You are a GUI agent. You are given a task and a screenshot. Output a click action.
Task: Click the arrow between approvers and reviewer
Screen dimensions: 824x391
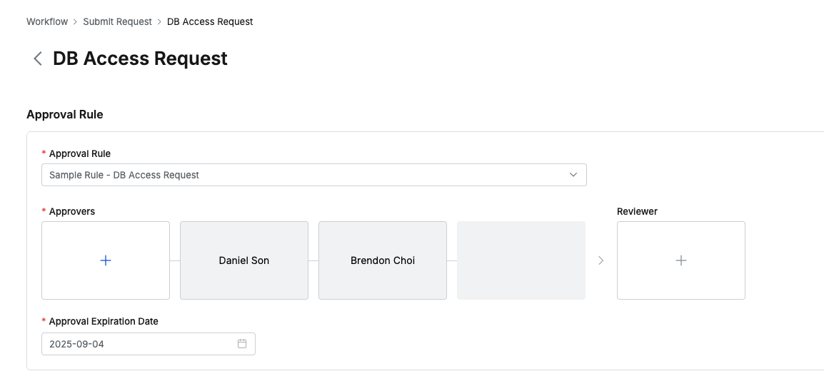[x=601, y=260]
